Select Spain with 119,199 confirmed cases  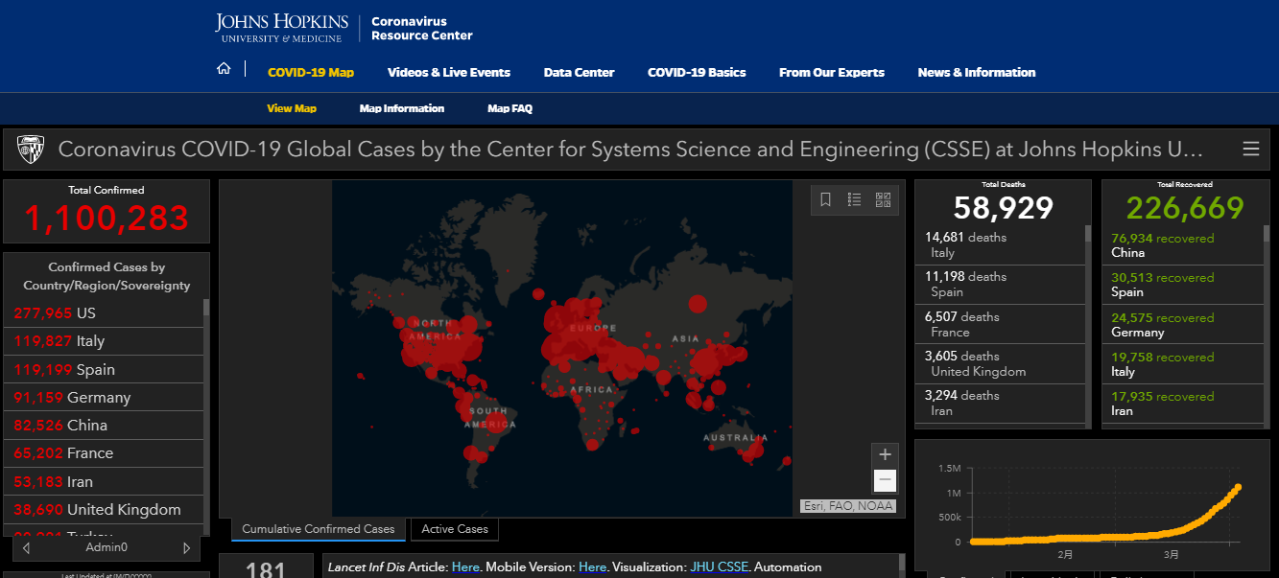[x=104, y=369]
